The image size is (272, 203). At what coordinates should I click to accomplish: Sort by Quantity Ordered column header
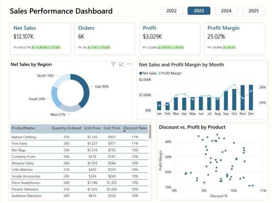(x=66, y=128)
